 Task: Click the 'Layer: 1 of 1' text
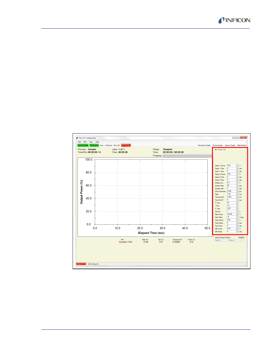coord(118,149)
